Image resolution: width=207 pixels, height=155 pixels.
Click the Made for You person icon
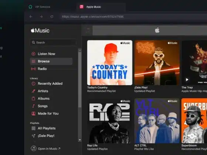click(33, 114)
